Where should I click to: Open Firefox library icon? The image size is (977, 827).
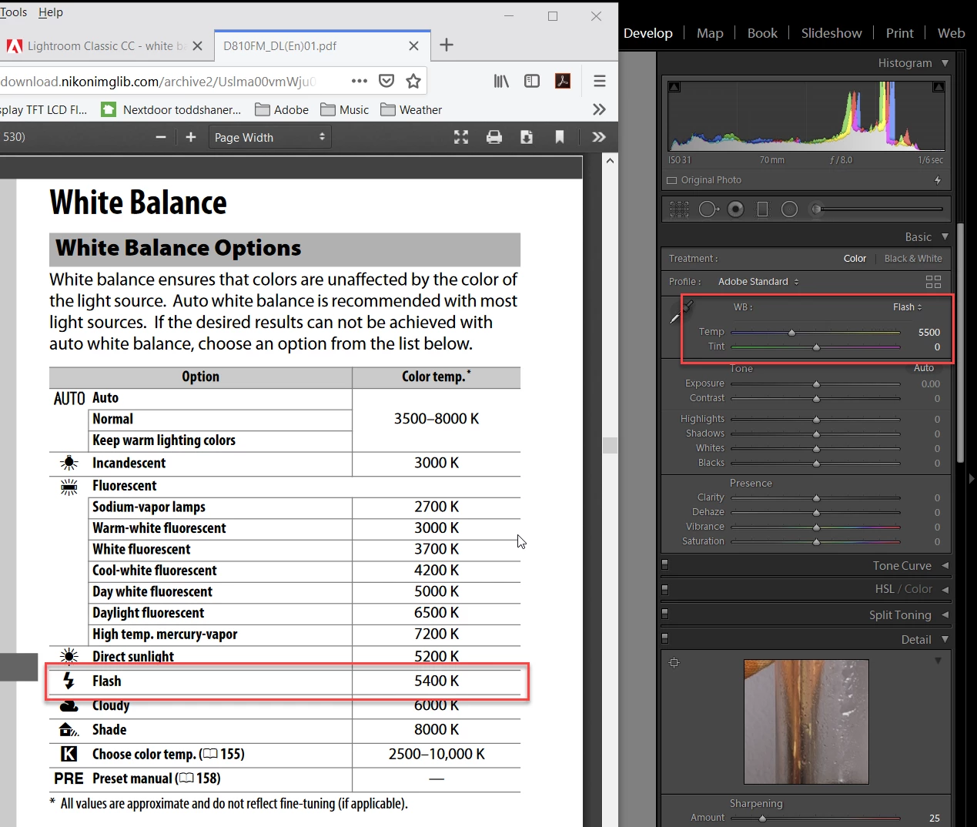pyautogui.click(x=501, y=81)
